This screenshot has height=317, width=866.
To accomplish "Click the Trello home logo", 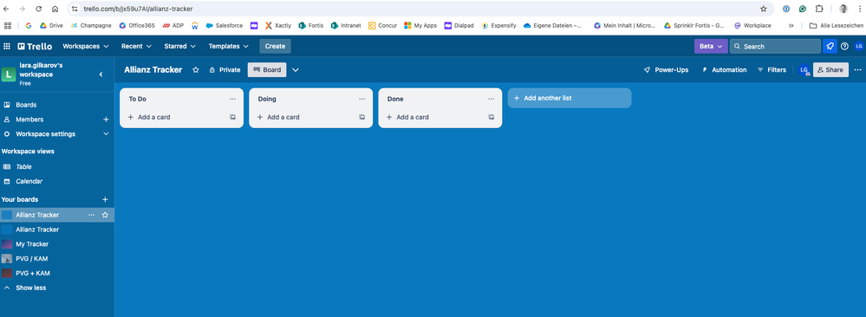I will tap(35, 47).
